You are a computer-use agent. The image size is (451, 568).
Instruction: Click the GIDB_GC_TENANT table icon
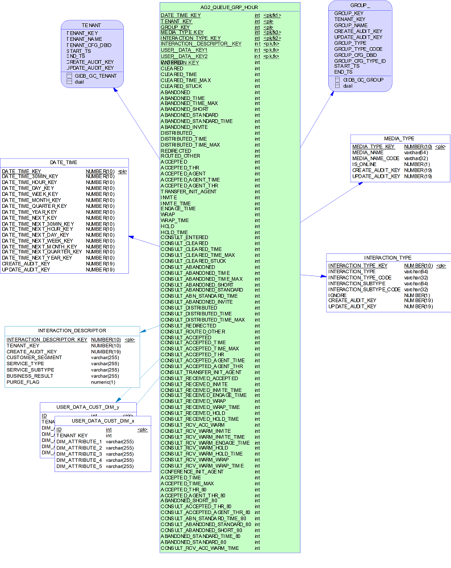(x=69, y=76)
